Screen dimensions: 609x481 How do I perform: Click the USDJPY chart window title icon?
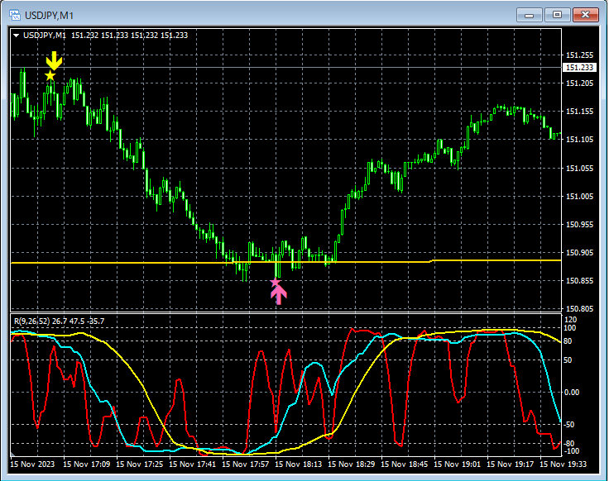pos(15,16)
